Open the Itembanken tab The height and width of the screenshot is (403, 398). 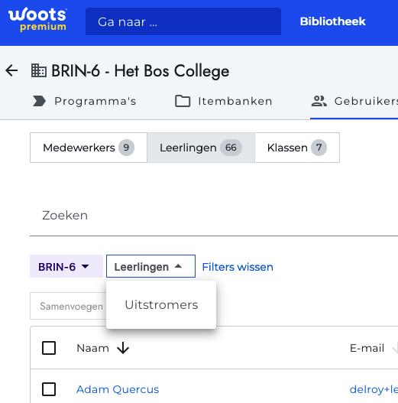tap(223, 101)
